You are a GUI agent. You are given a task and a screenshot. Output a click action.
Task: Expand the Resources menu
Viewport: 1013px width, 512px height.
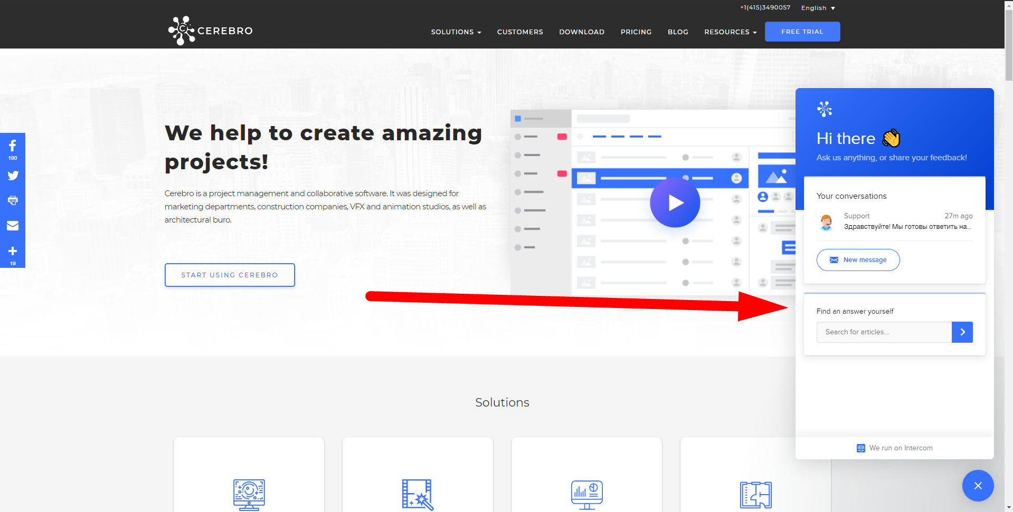coord(730,32)
